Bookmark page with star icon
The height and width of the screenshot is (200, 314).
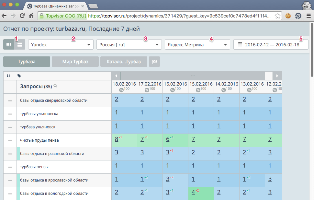tap(277, 16)
